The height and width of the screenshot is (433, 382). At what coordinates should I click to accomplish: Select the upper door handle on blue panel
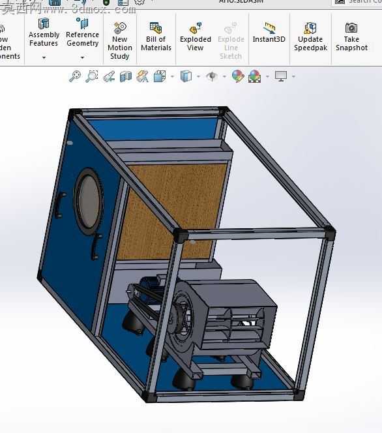pos(60,205)
